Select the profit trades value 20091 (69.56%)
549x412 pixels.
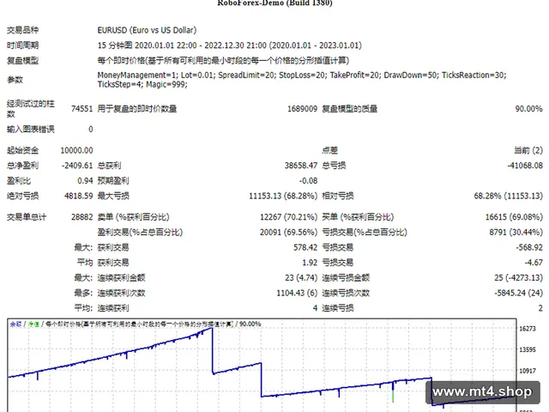click(288, 233)
